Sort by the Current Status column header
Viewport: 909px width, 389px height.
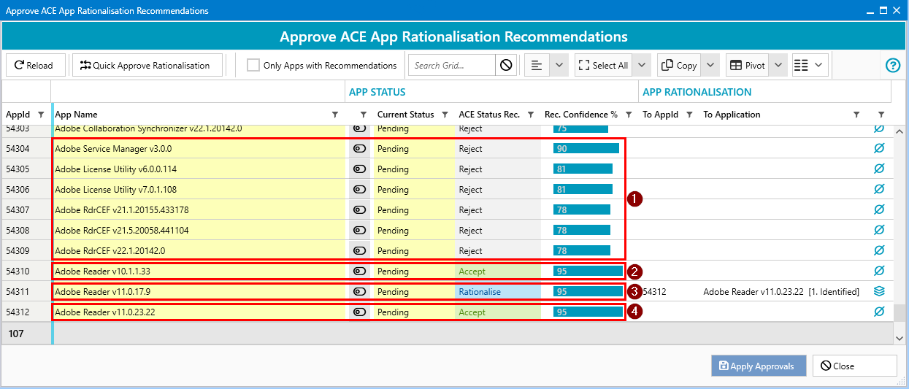(406, 115)
